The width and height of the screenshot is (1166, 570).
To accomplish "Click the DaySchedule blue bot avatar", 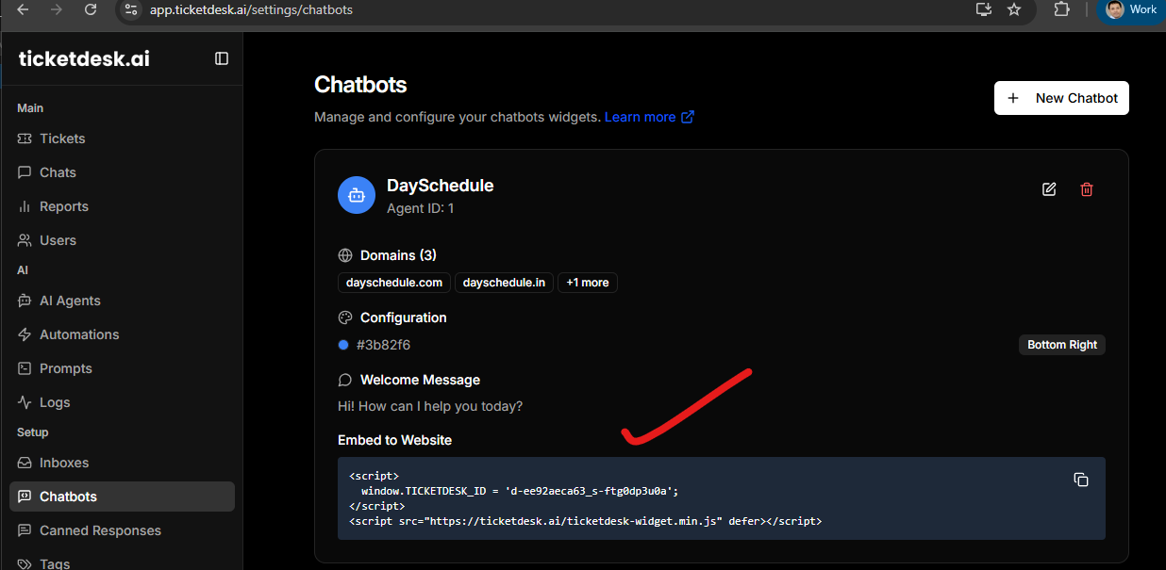I will [357, 195].
